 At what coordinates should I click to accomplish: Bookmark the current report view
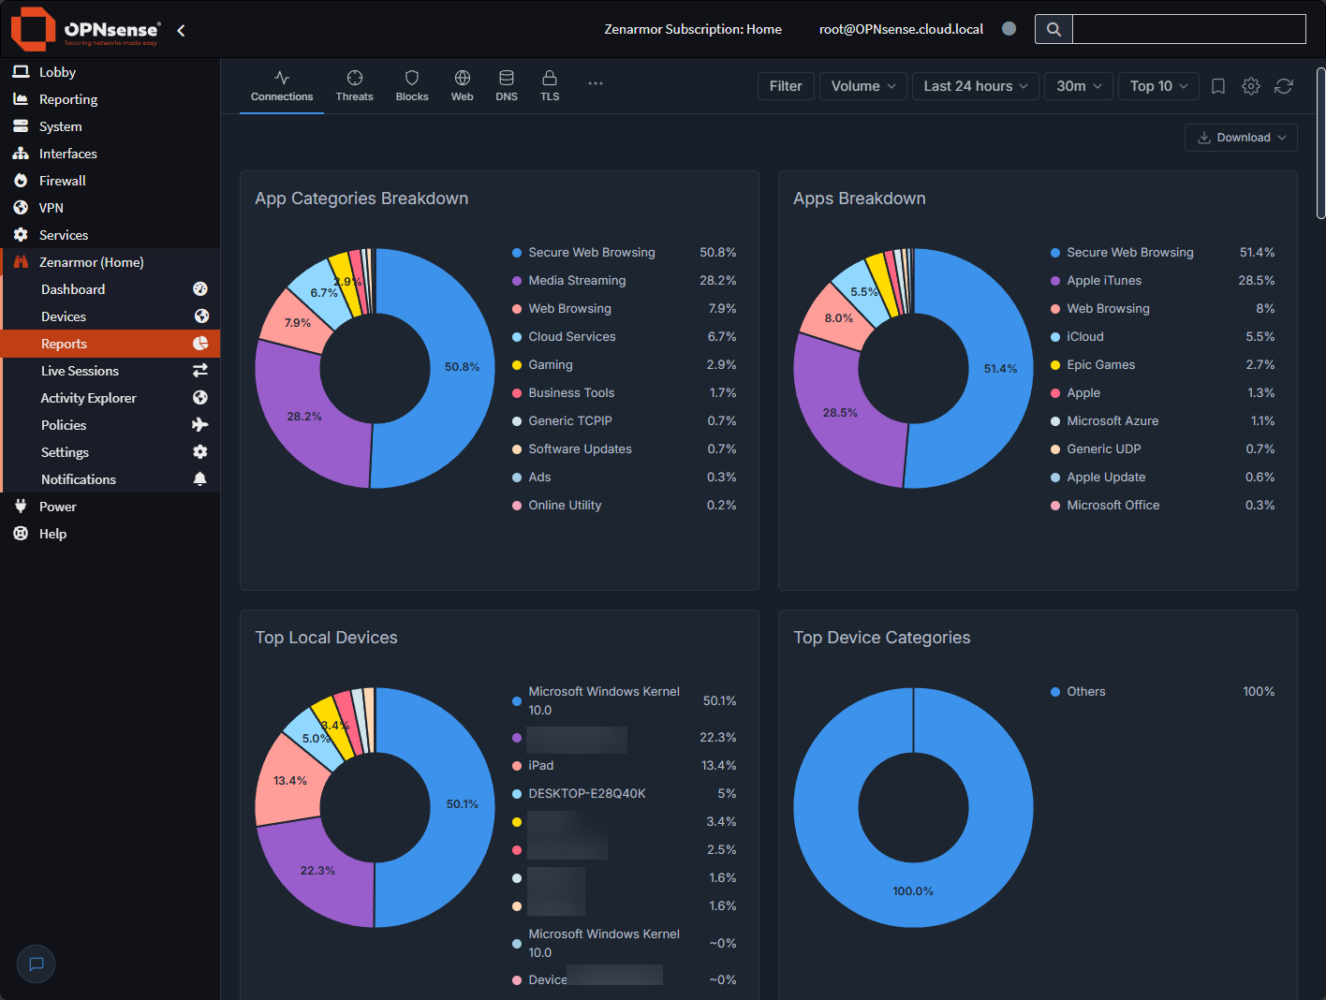point(1217,85)
